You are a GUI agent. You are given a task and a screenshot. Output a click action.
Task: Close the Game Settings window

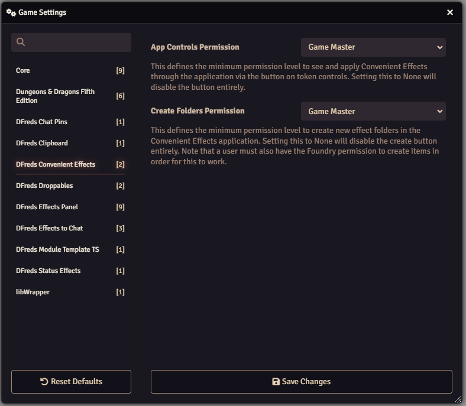tap(450, 12)
